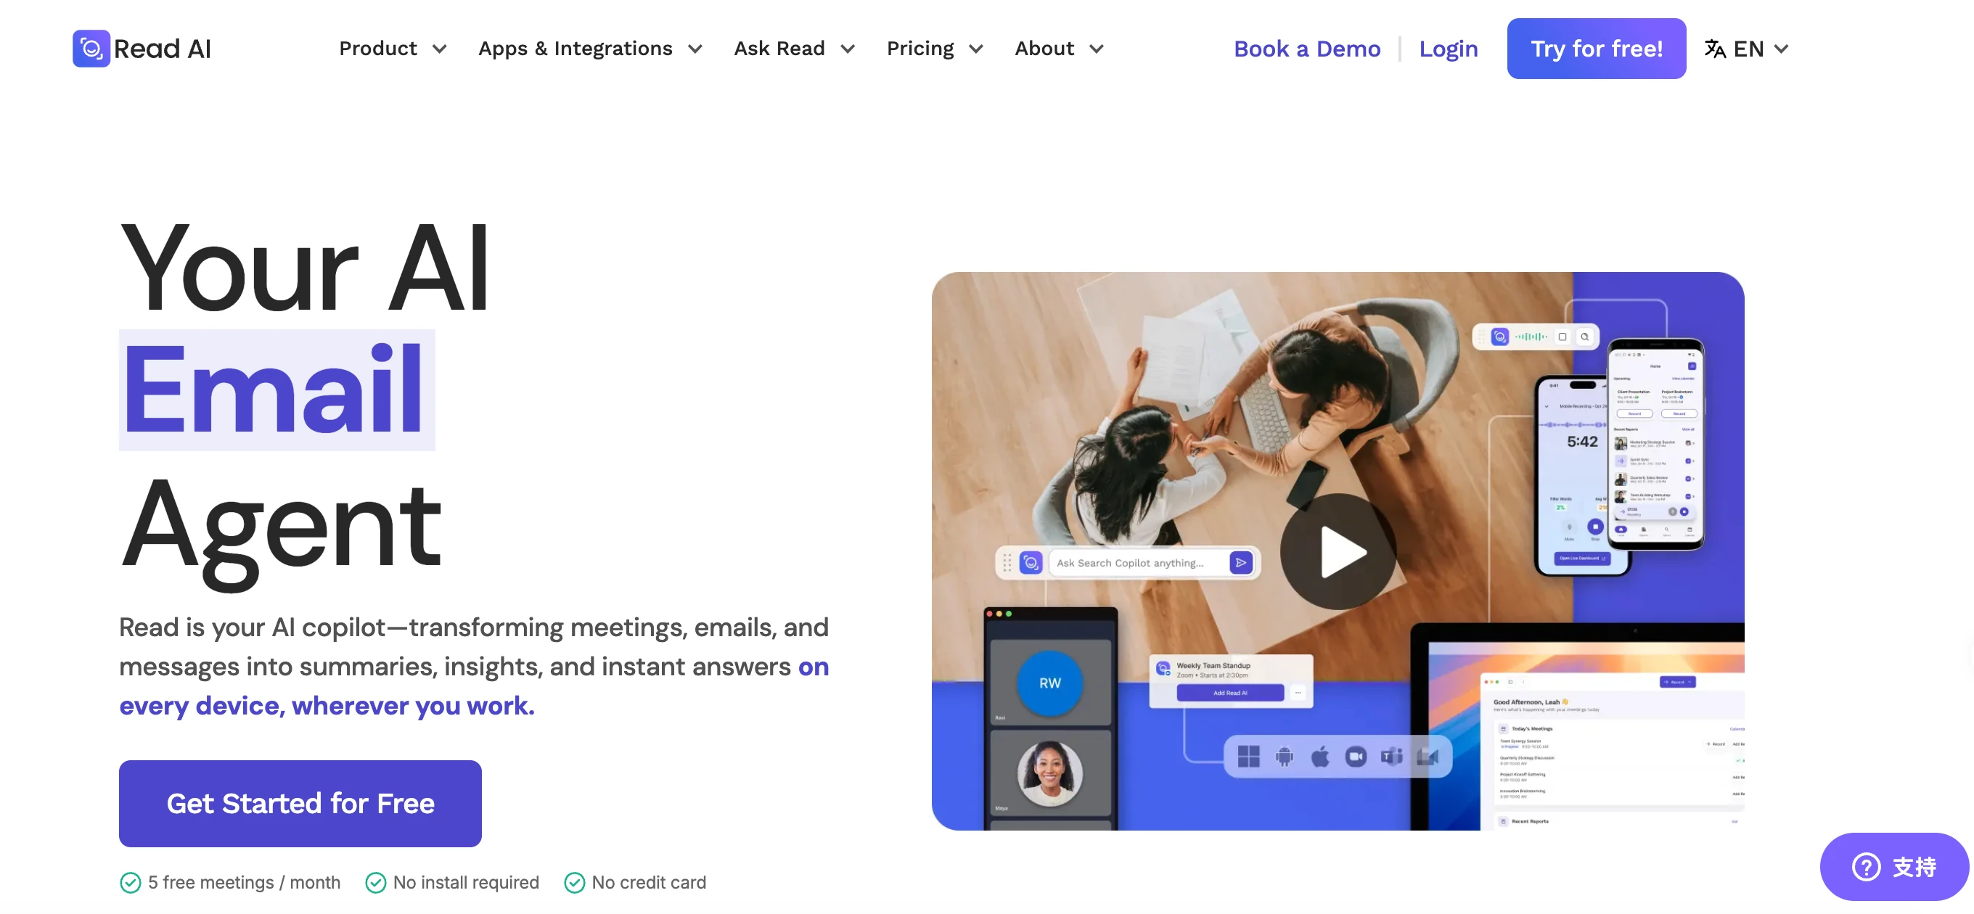
Task: Click the Try for free! button
Action: [x=1596, y=49]
